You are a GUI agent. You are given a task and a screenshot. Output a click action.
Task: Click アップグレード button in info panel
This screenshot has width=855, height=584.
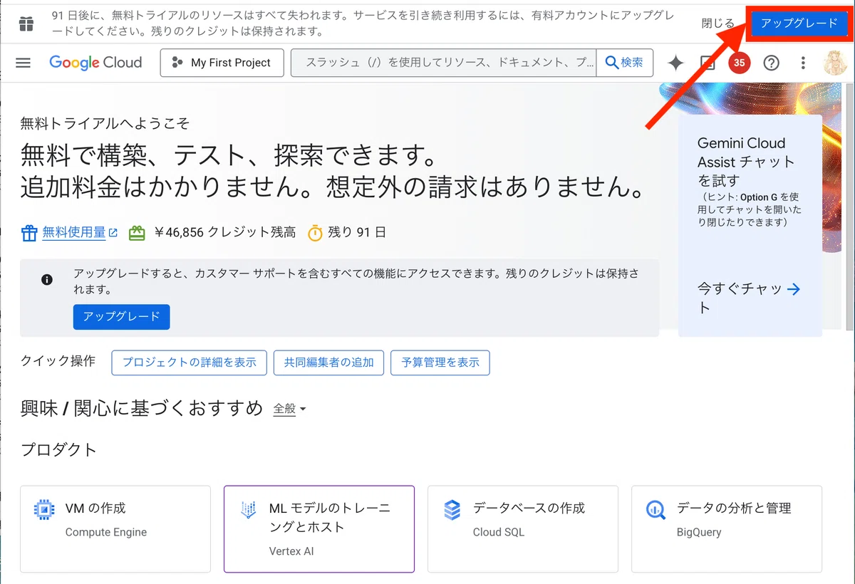click(x=121, y=317)
